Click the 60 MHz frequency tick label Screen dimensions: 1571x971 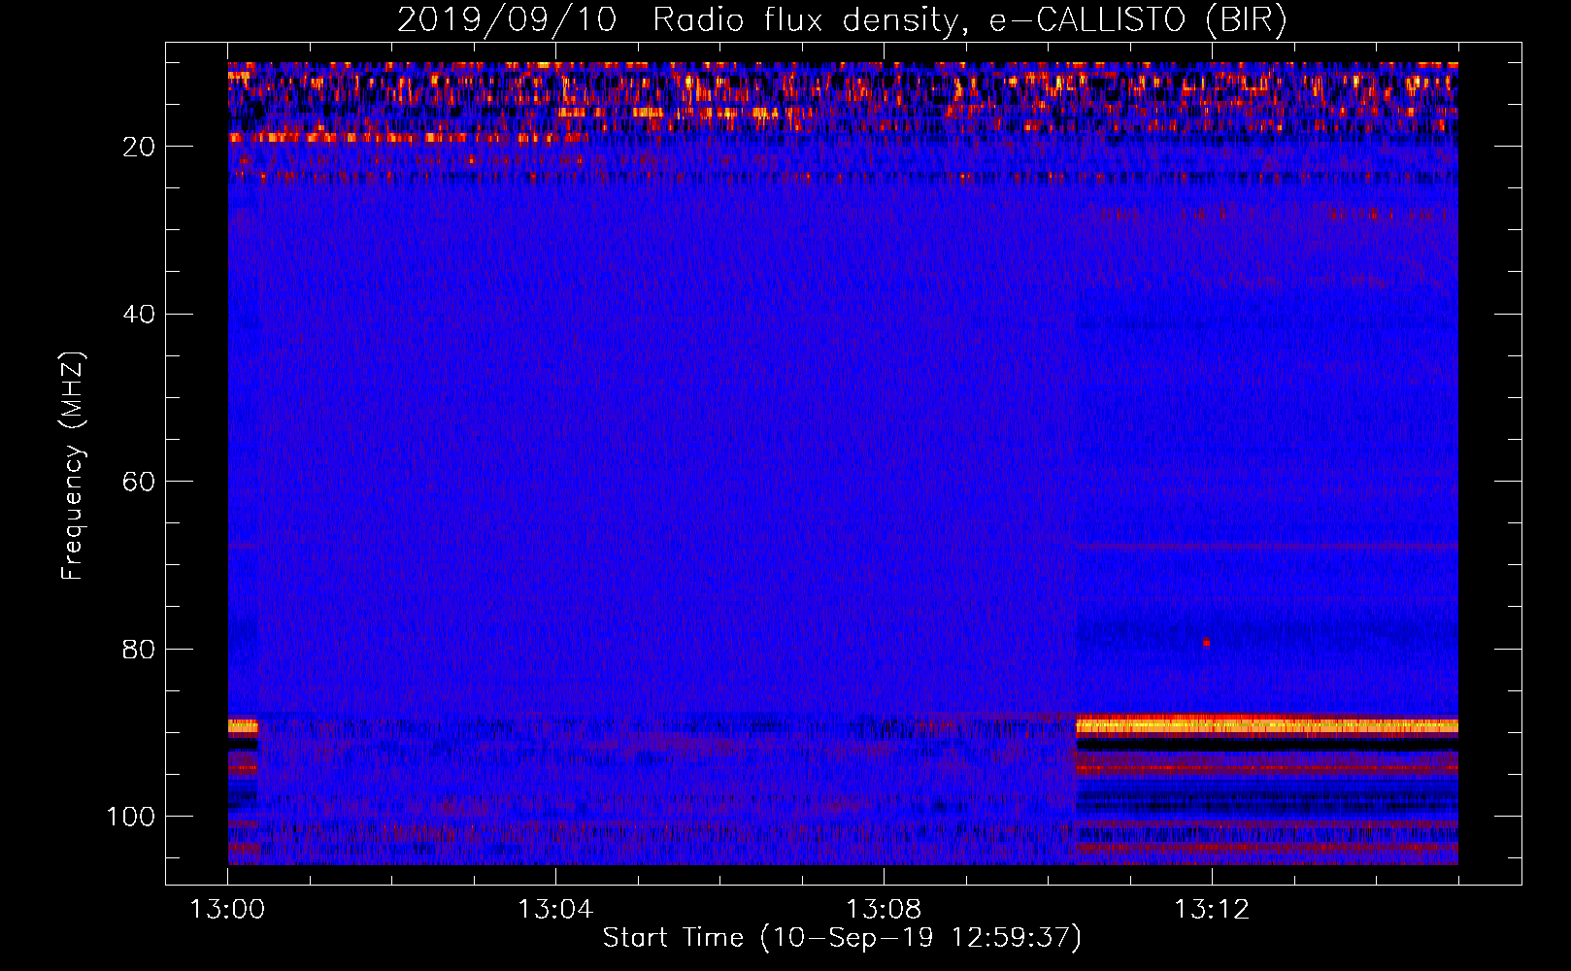(x=140, y=482)
